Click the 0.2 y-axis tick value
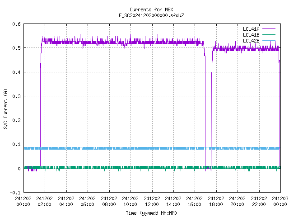 pyautogui.click(x=16, y=120)
